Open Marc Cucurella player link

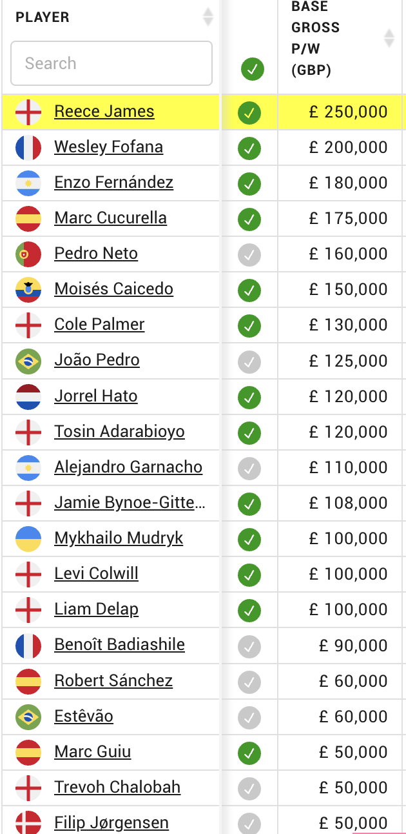point(110,218)
